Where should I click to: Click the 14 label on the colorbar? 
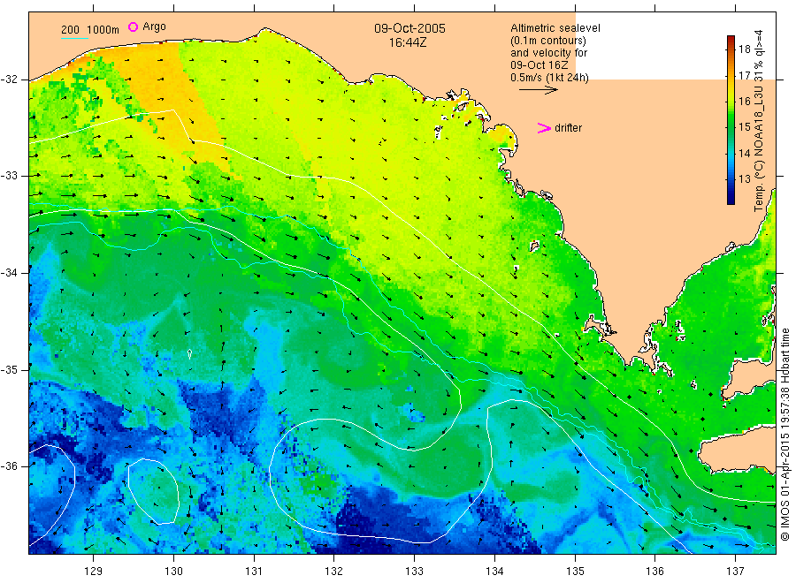point(744,153)
